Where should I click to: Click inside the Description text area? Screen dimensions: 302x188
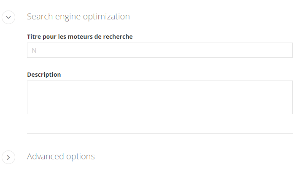(159, 97)
